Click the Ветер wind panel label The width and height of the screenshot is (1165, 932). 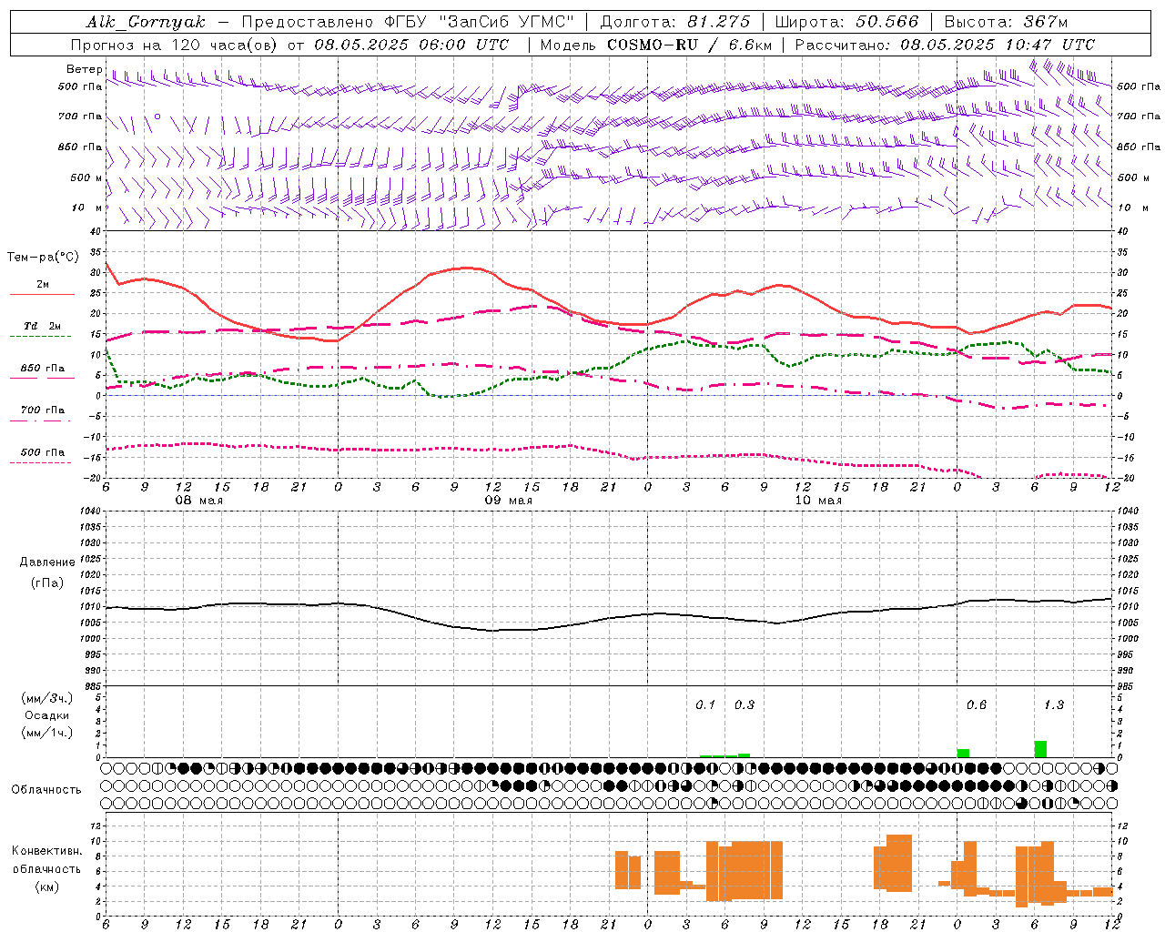[x=84, y=69]
